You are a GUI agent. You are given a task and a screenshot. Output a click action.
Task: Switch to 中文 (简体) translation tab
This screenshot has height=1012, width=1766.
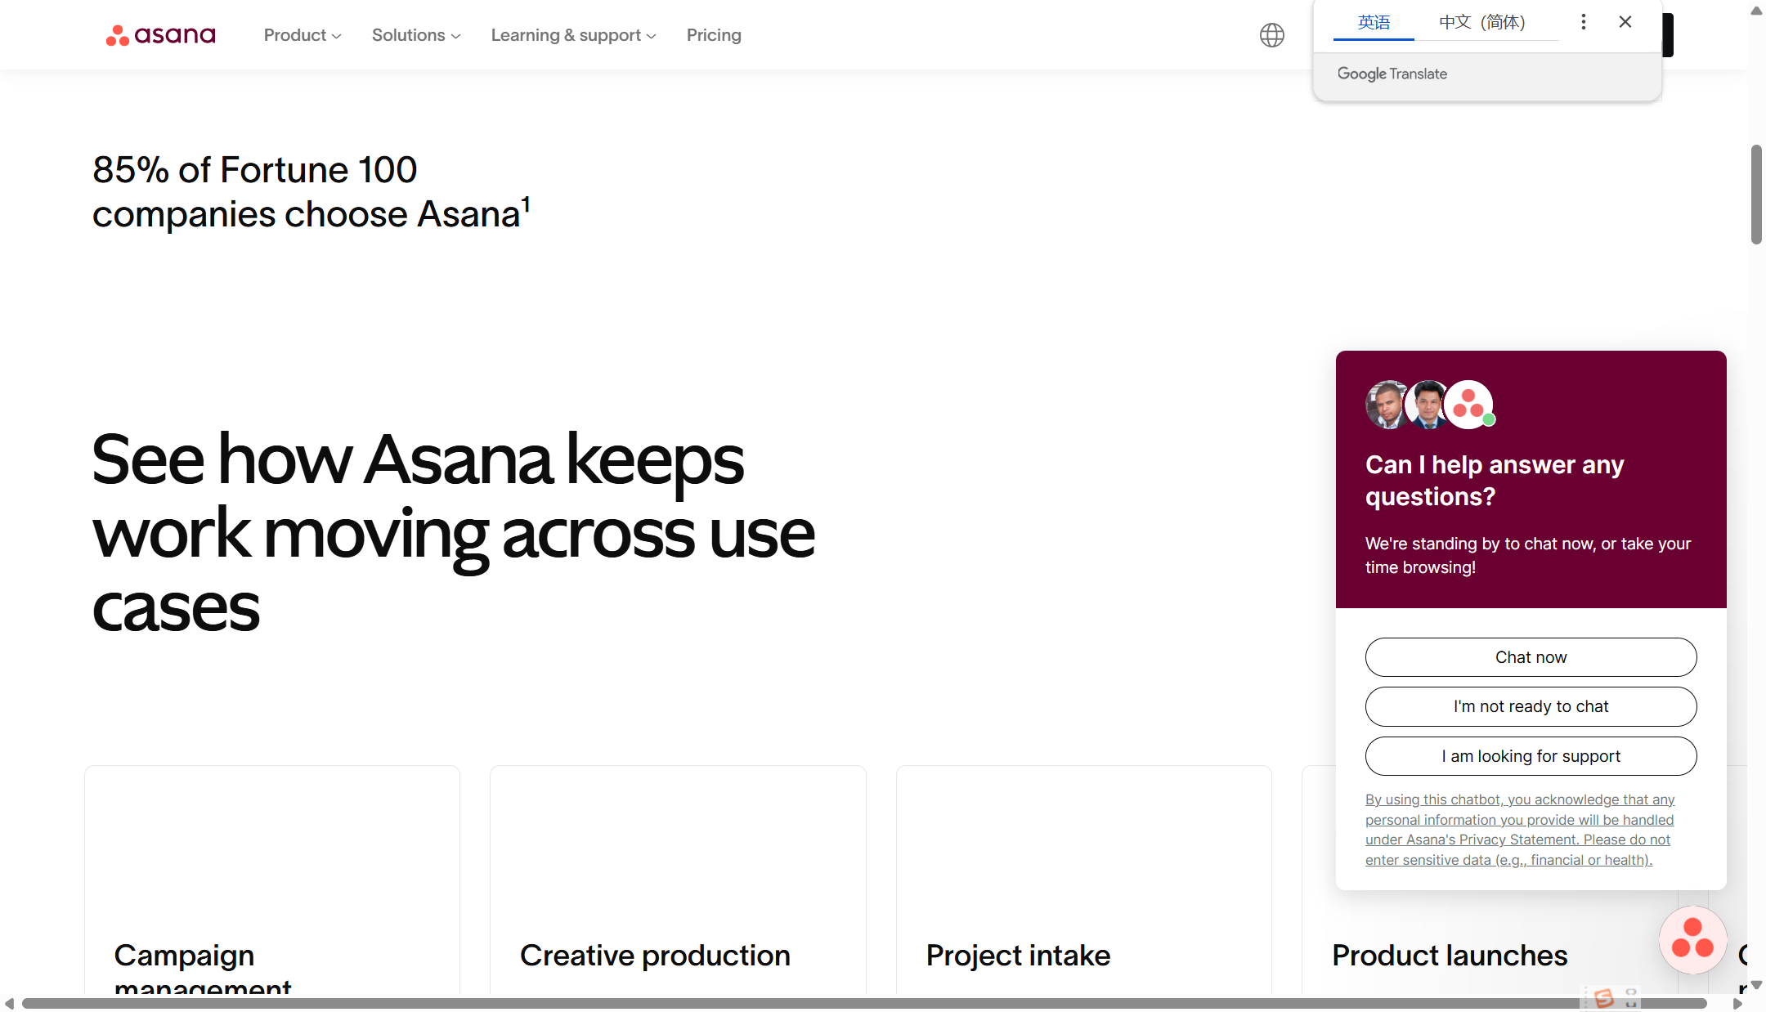(1481, 22)
